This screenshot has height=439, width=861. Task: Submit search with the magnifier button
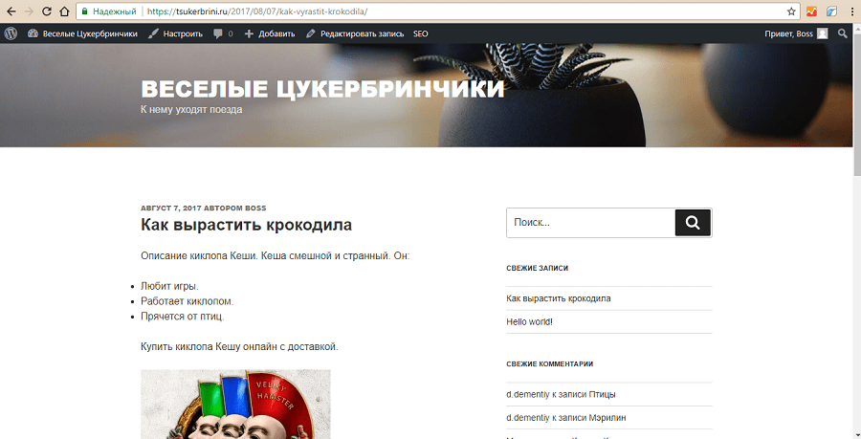(x=693, y=222)
